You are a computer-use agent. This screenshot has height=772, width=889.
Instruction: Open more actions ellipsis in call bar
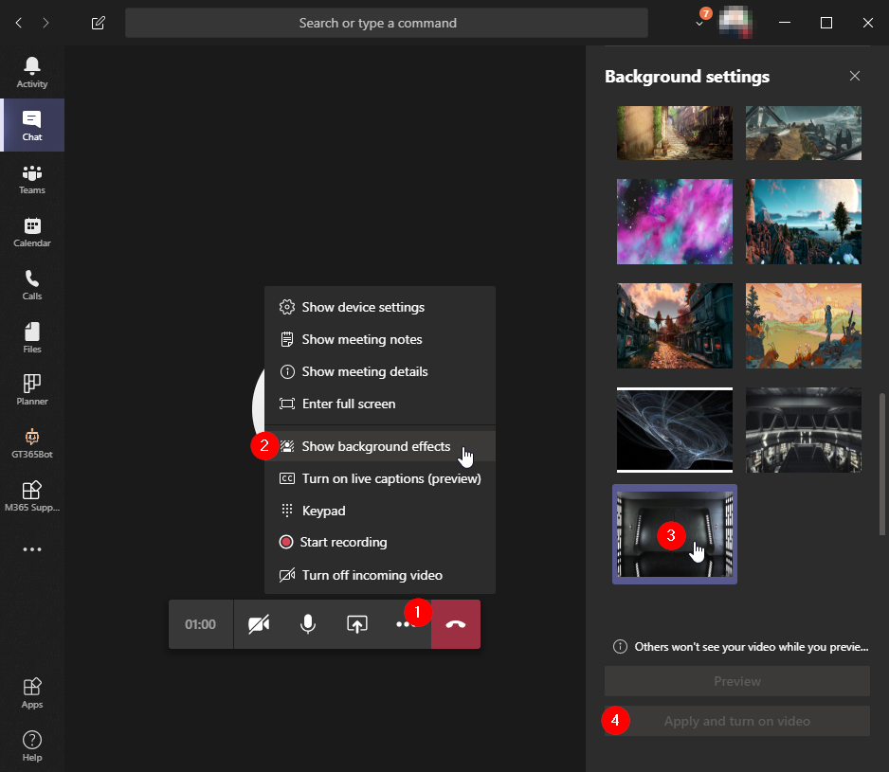405,624
